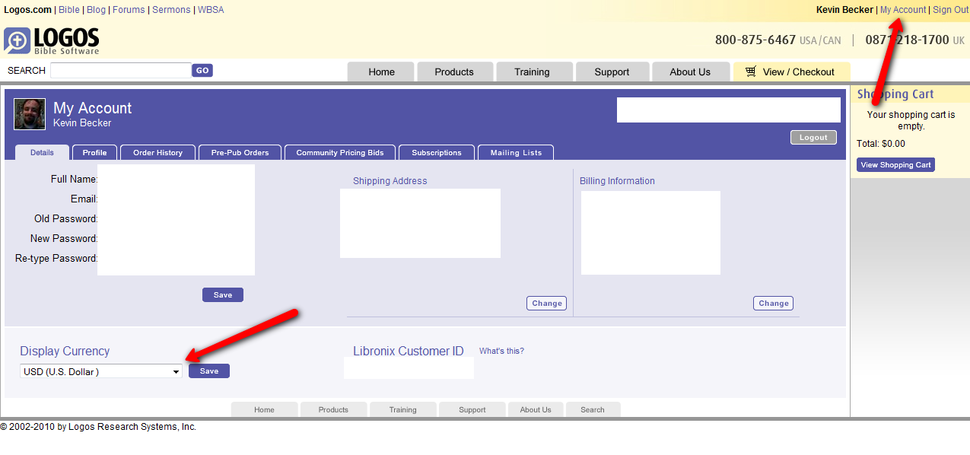Open the Blog link in top bar
The image size is (970, 455).
click(x=97, y=10)
